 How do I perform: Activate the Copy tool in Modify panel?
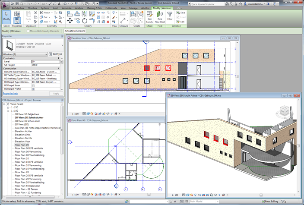point(77,21)
